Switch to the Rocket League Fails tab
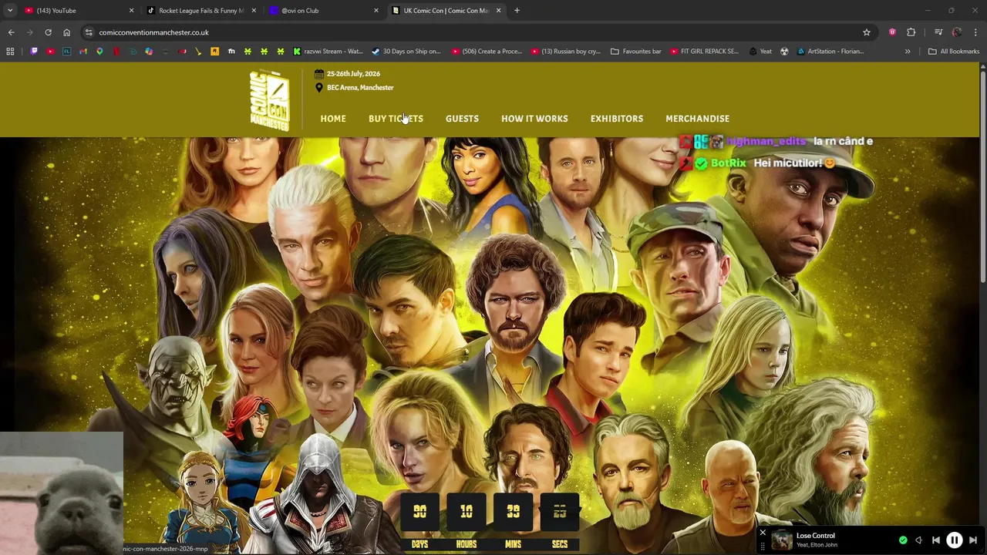987x555 pixels. [200, 11]
